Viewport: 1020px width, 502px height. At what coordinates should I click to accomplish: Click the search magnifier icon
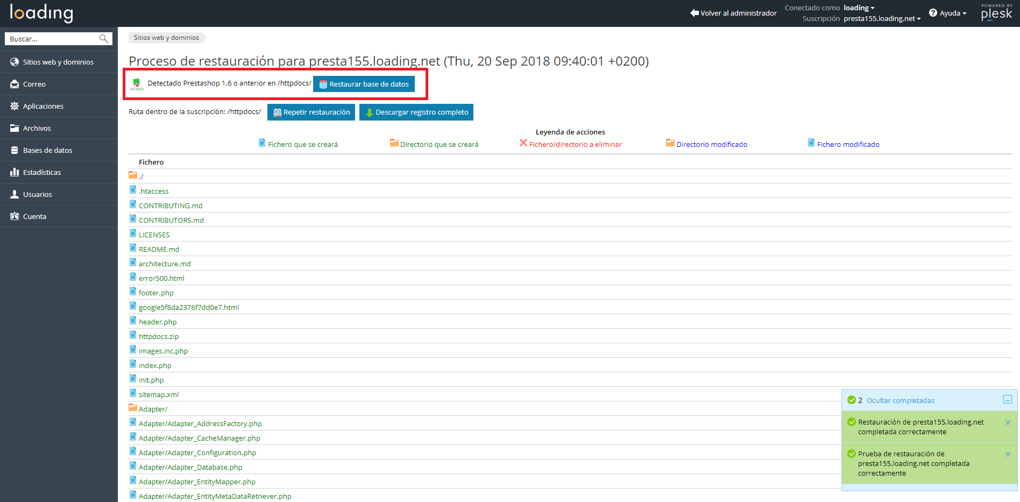point(104,39)
